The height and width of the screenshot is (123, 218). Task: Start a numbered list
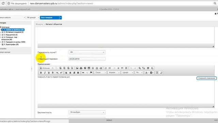(106, 68)
